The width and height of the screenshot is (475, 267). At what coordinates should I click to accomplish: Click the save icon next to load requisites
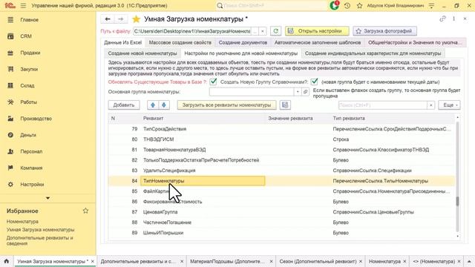(x=285, y=105)
